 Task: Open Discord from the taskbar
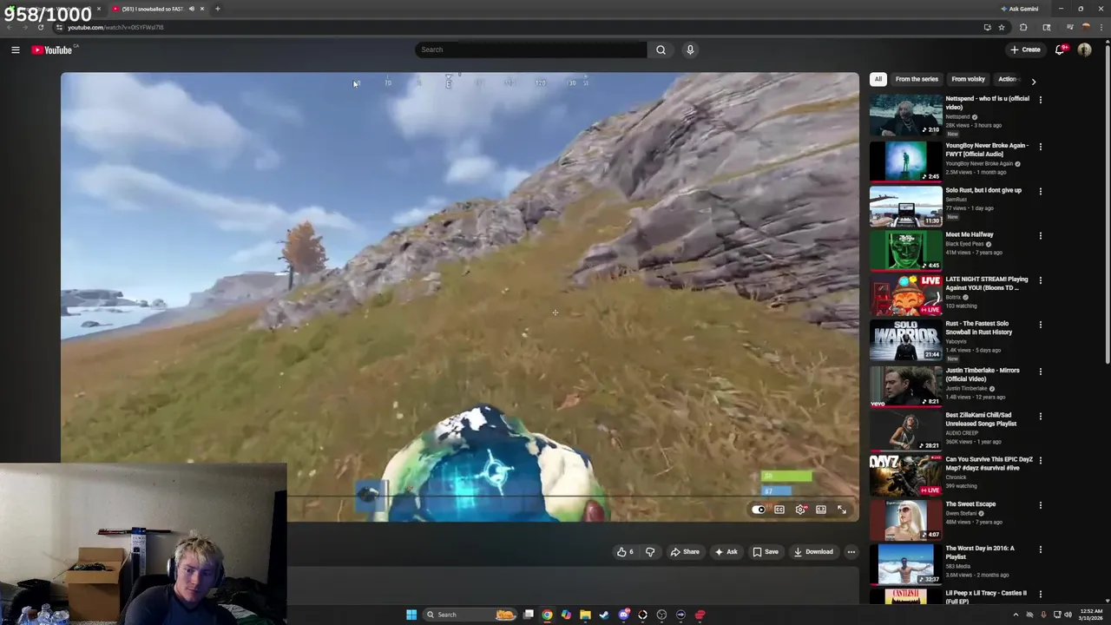pyautogui.click(x=623, y=615)
